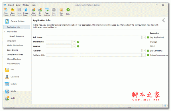Image resolution: width=171 pixels, height=111 pixels.
Task: Click help icon next to Full Name
Action: coord(148,37)
